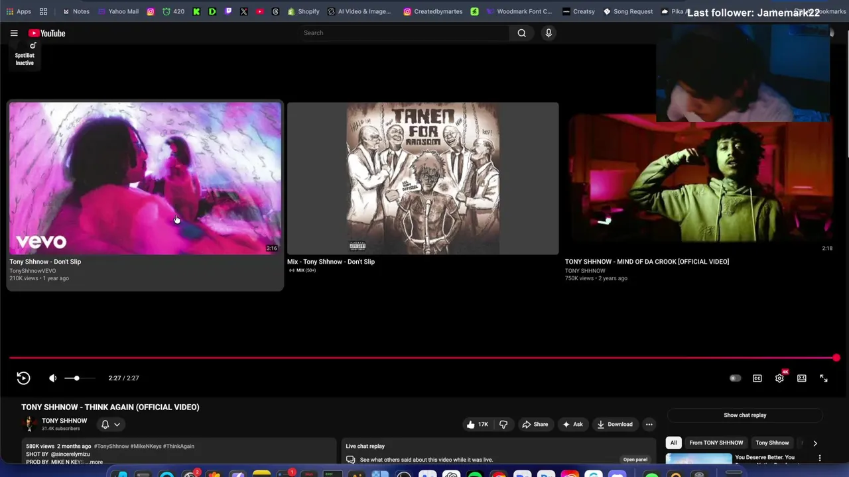
Task: Open the Twitch bookmark icon
Action: 228,11
